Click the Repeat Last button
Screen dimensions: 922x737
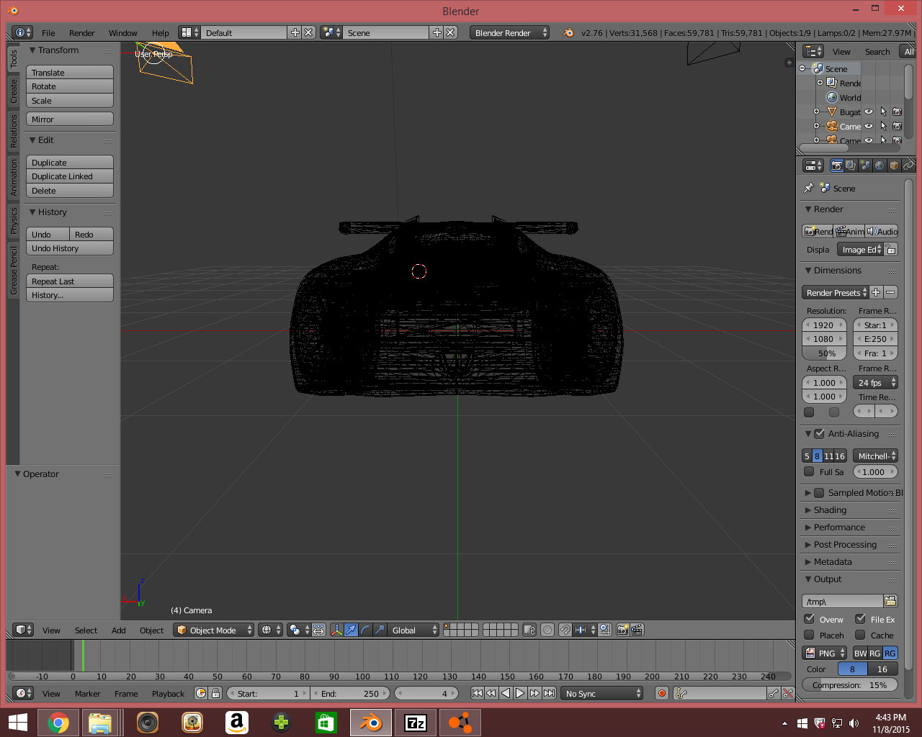pyautogui.click(x=70, y=281)
